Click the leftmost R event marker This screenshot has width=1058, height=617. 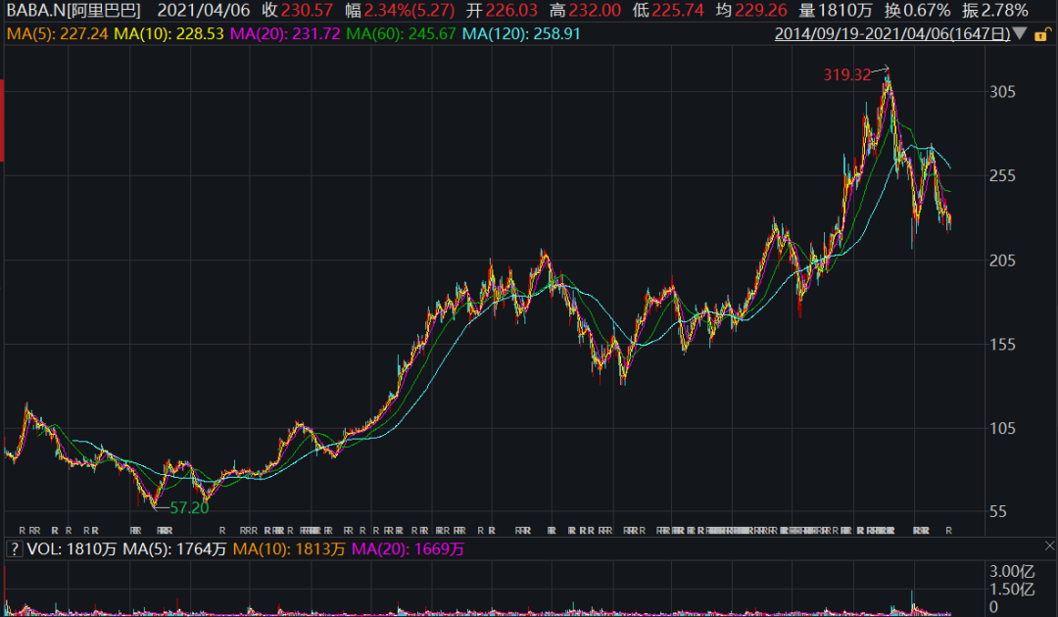coord(22,531)
